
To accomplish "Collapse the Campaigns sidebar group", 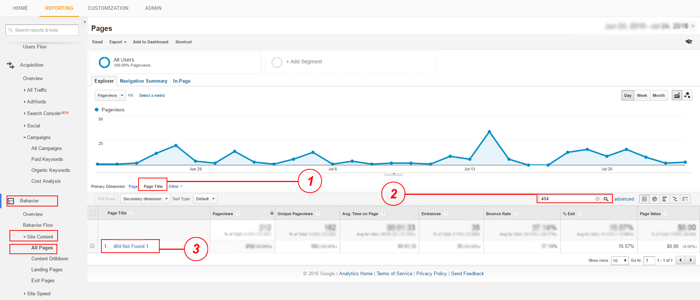I will (x=37, y=137).
